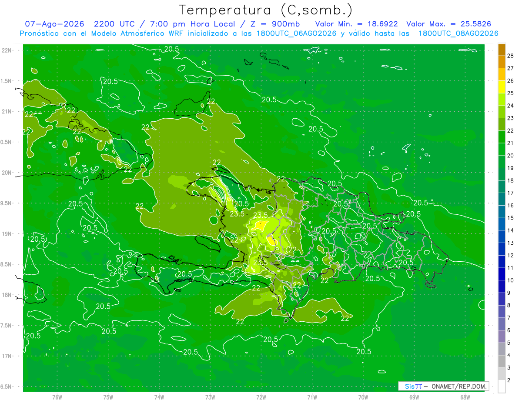Image resolution: width=522 pixels, height=403 pixels.
Task: Click the '19N' latitude label
Action: click(7, 234)
